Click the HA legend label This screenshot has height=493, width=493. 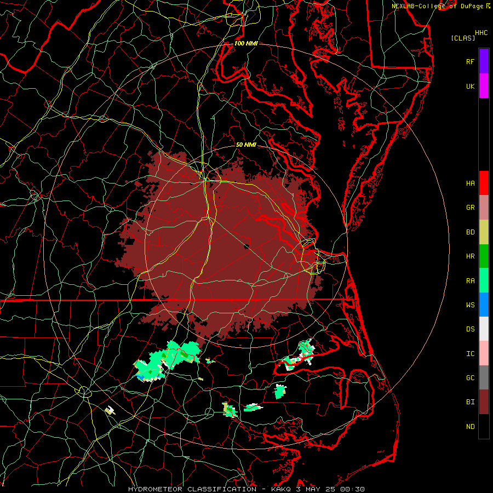click(x=470, y=183)
